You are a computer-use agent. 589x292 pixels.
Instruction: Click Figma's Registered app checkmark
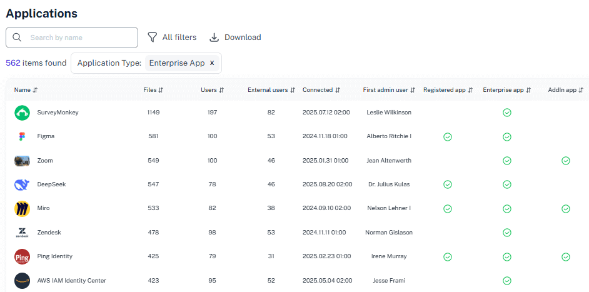pos(448,137)
